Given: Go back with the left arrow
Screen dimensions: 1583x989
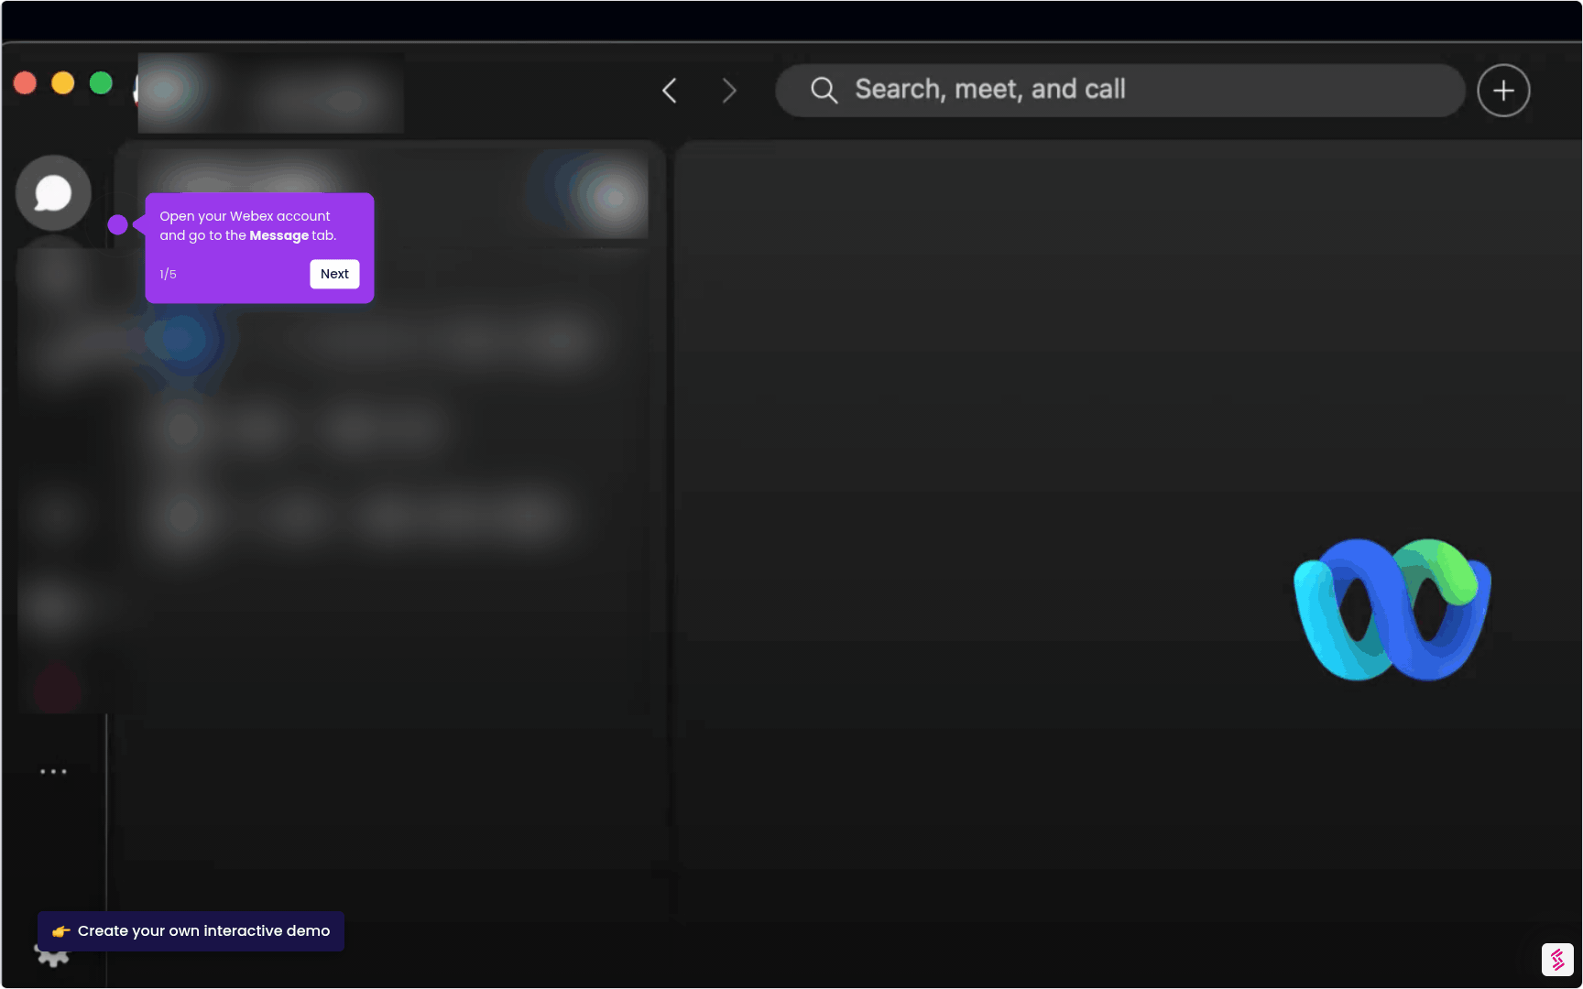Looking at the screenshot, I should (670, 91).
